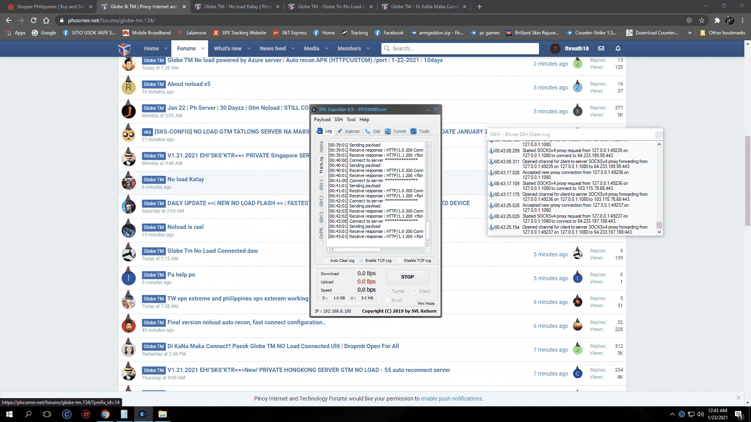Expand the Members nav dropdown arrow
This screenshot has height=422, width=751.
point(368,49)
